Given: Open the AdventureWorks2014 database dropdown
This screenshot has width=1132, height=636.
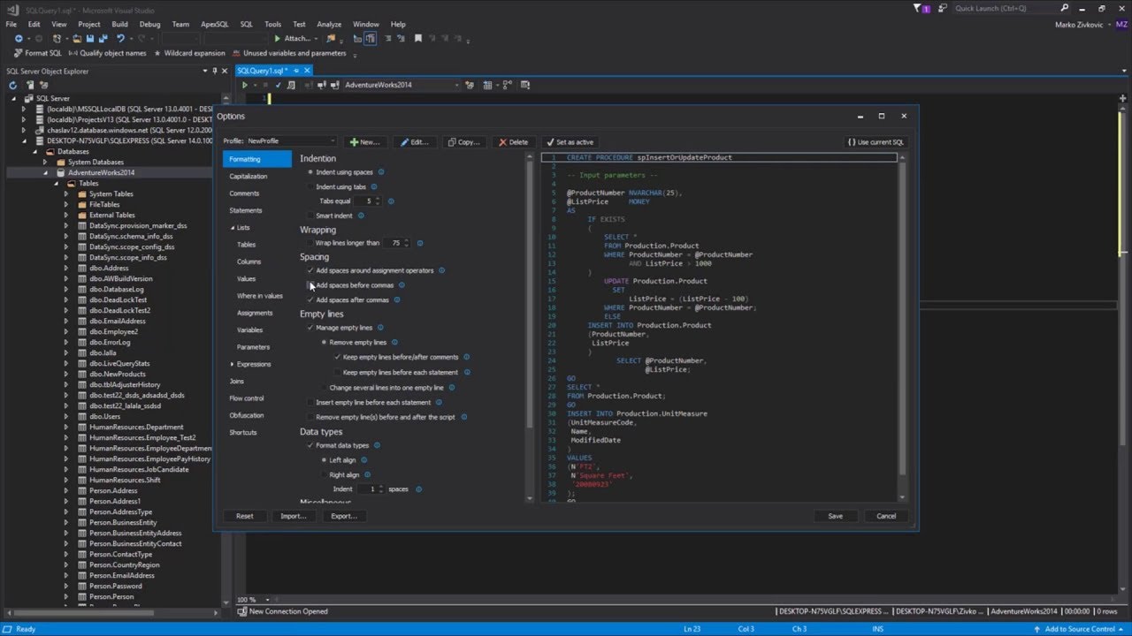Looking at the screenshot, I should coord(402,85).
